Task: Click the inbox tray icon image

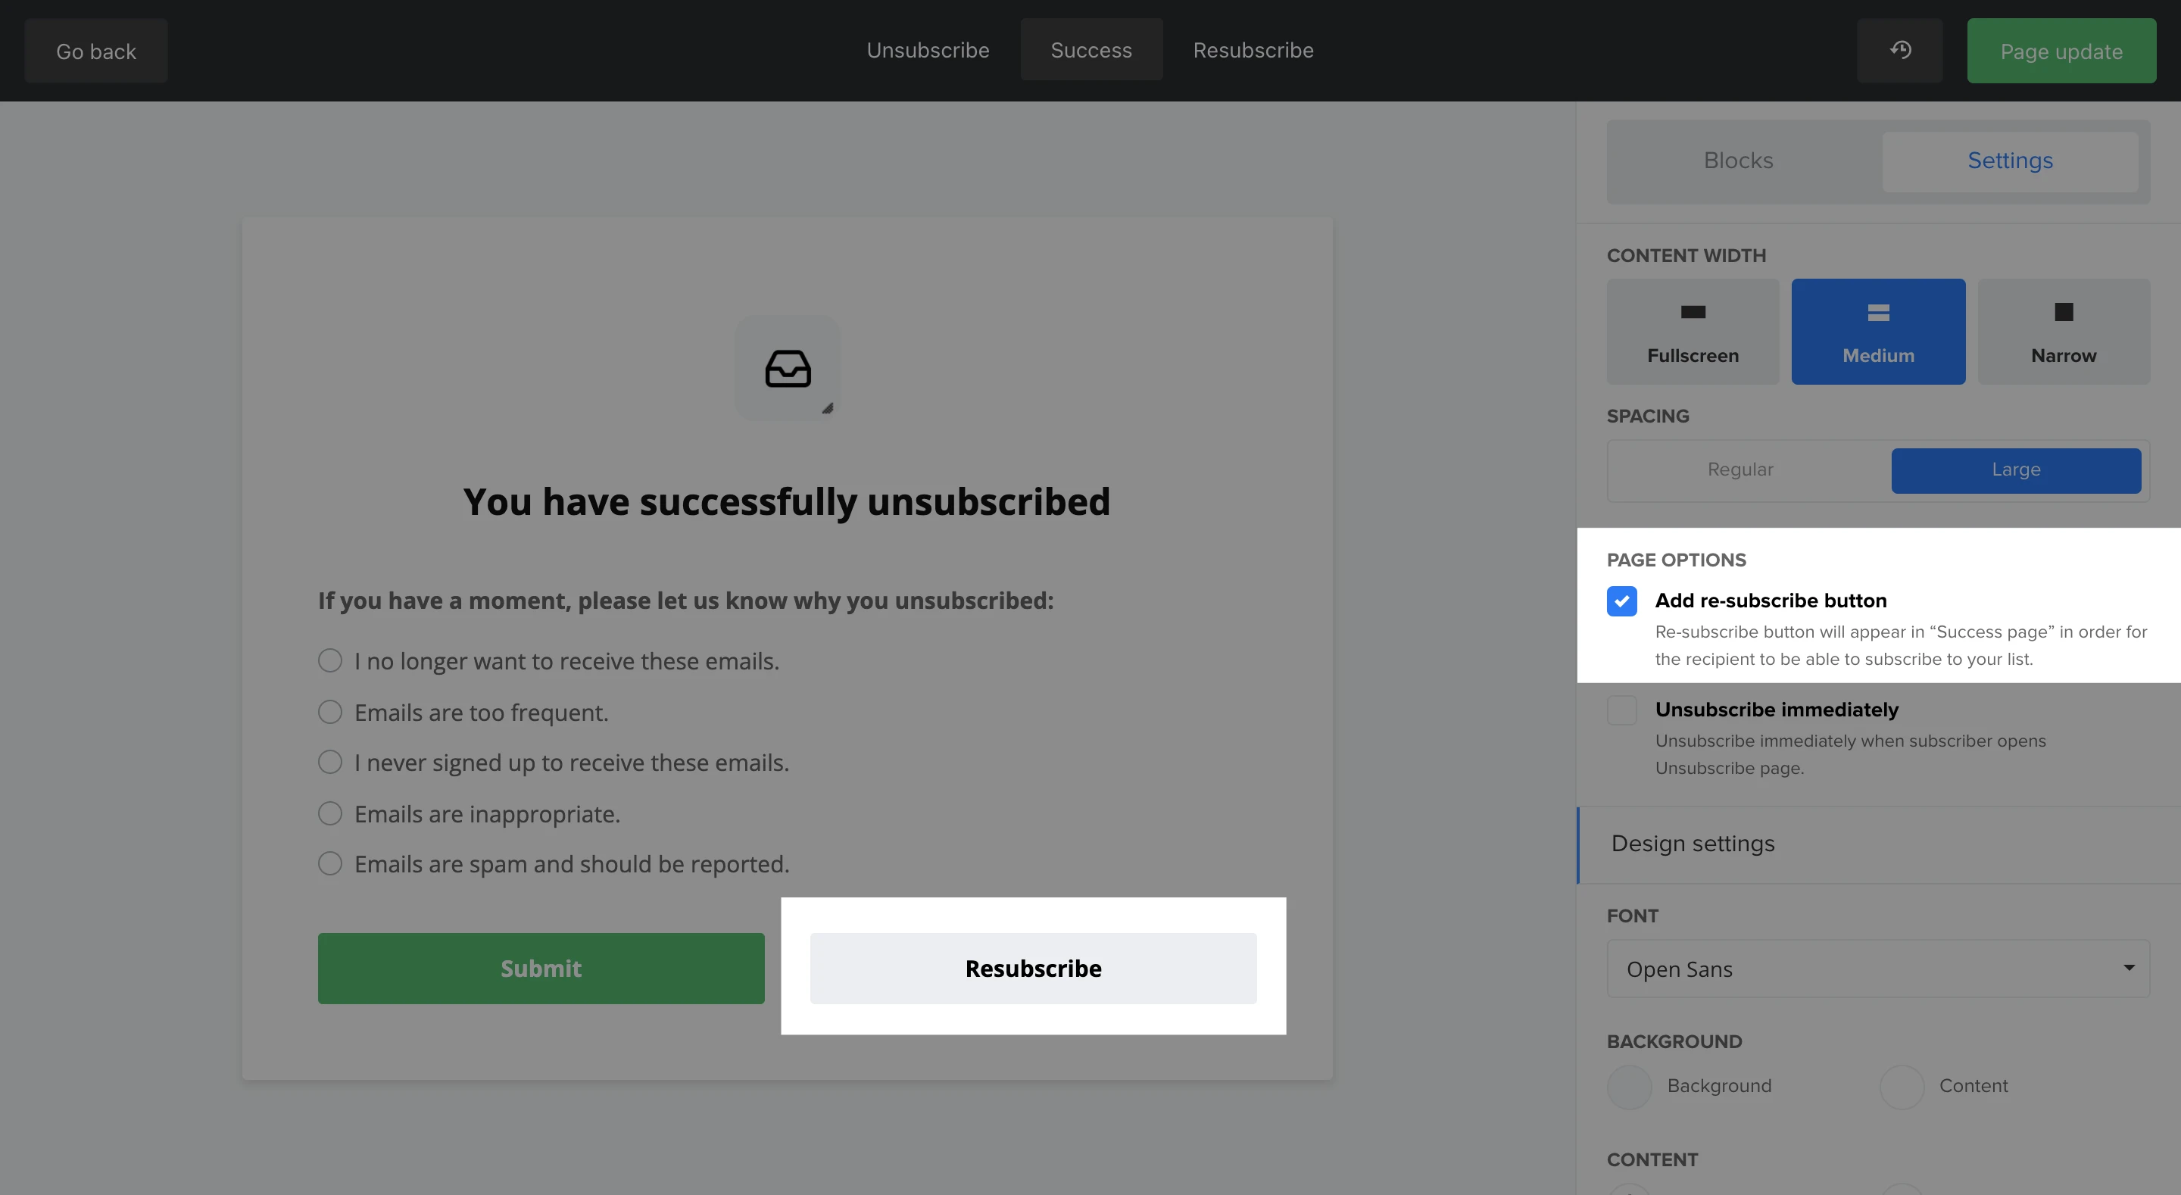Action: pos(788,368)
